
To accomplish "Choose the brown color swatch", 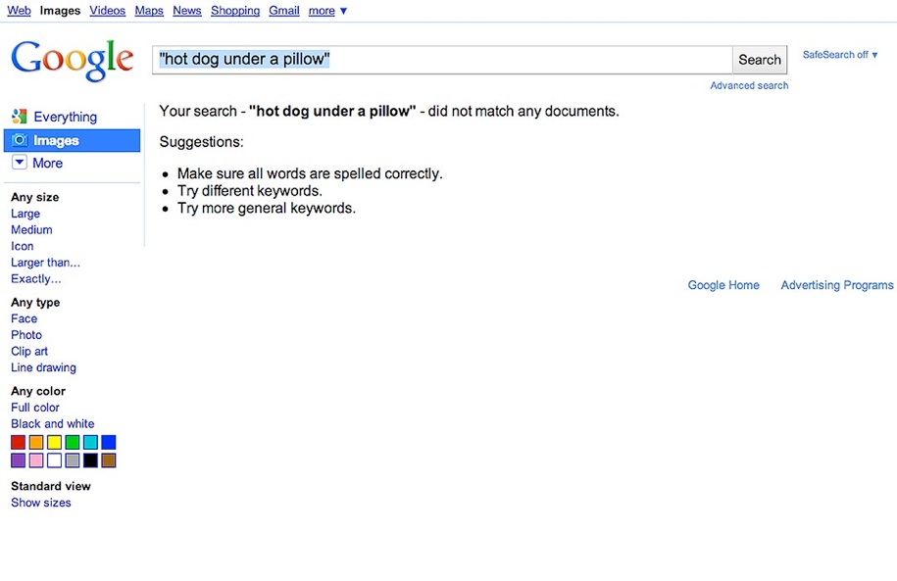I will [x=109, y=460].
